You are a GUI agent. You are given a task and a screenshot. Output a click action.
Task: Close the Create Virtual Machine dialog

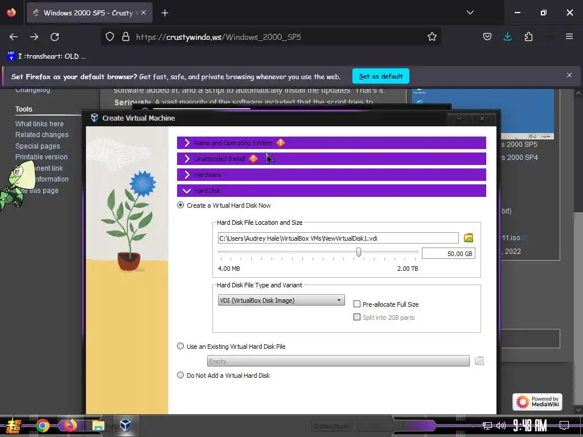pyautogui.click(x=482, y=118)
